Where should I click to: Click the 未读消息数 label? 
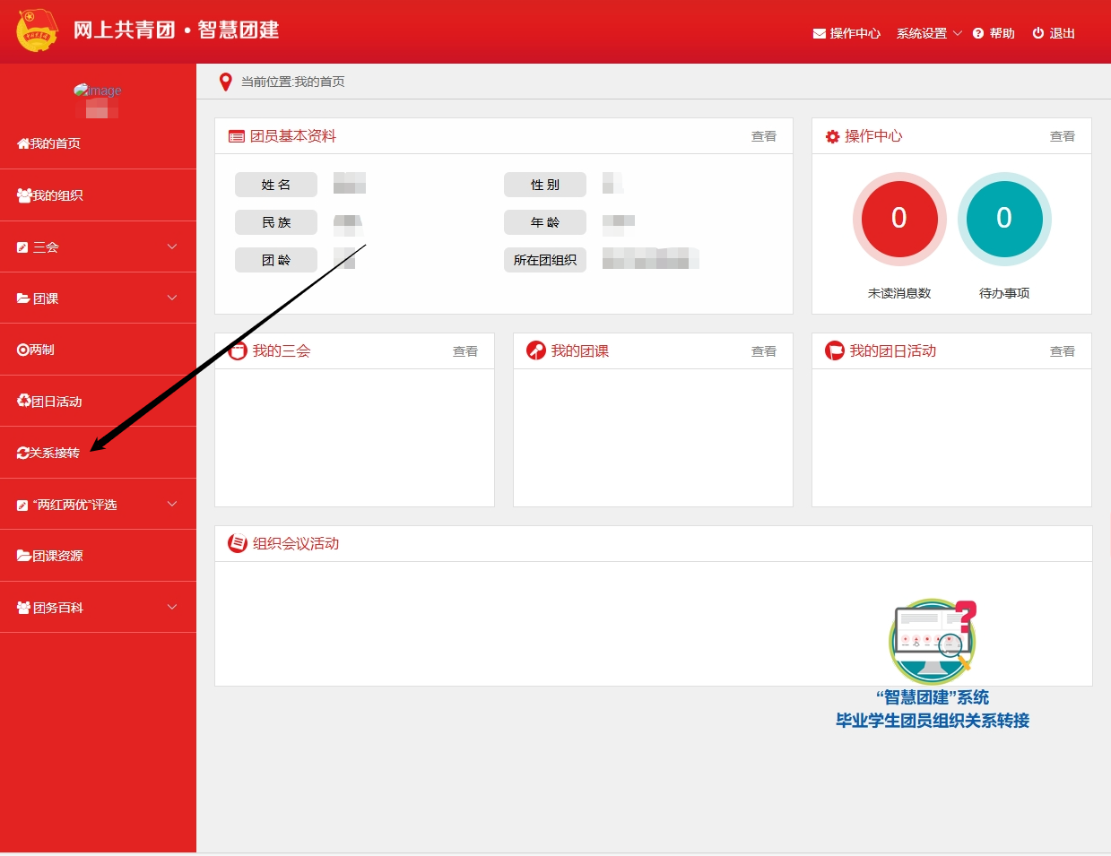click(899, 293)
